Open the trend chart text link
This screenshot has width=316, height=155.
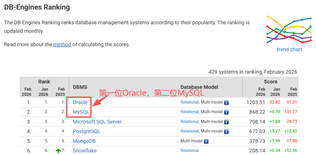pyautogui.click(x=289, y=49)
